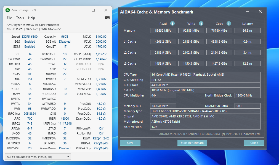Click the Capacity value 96GB
The image size is (279, 165).
[x=65, y=37]
